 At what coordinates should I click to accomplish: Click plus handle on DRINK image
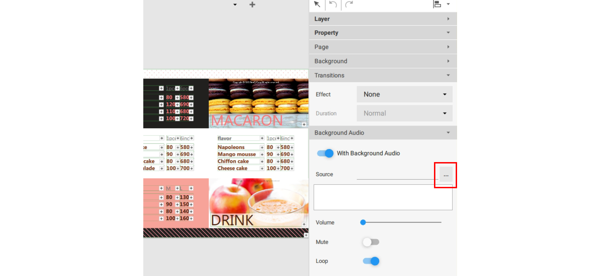coord(304,224)
